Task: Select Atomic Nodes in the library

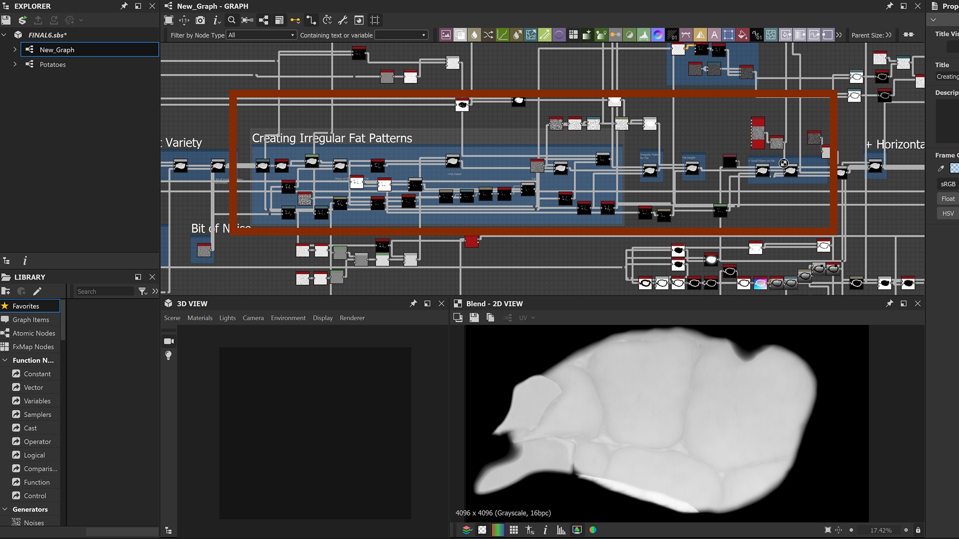Action: point(33,333)
